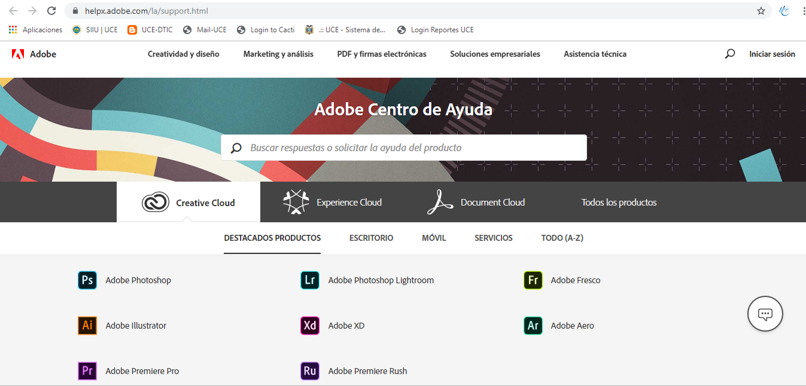
Task: Click the browser forward arrow
Action: 32,11
